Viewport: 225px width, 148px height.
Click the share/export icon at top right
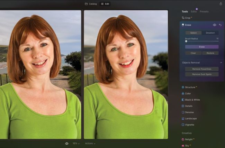coord(221,4)
